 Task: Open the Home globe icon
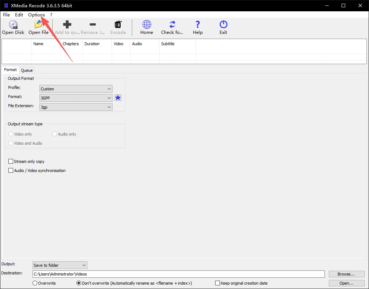click(x=147, y=24)
